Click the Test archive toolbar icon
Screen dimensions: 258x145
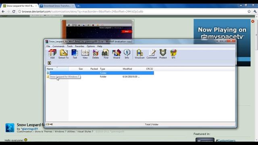[75, 54]
